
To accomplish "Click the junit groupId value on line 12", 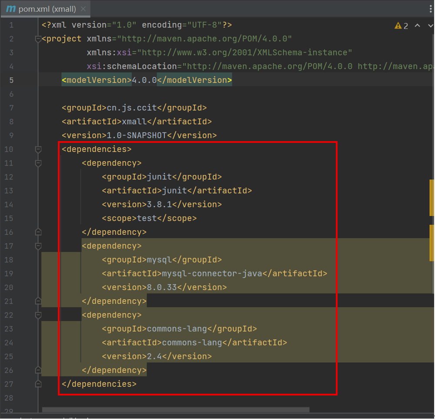I will [159, 177].
